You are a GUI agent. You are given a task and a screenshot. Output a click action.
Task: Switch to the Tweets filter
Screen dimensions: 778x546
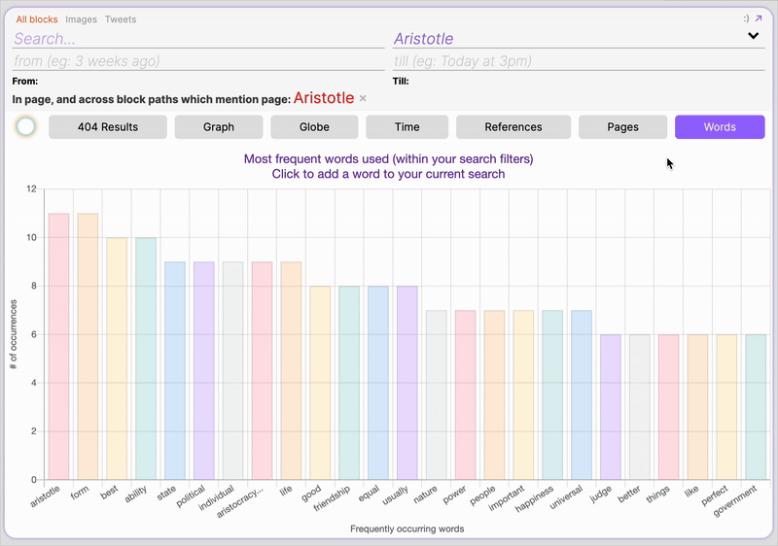tap(120, 19)
